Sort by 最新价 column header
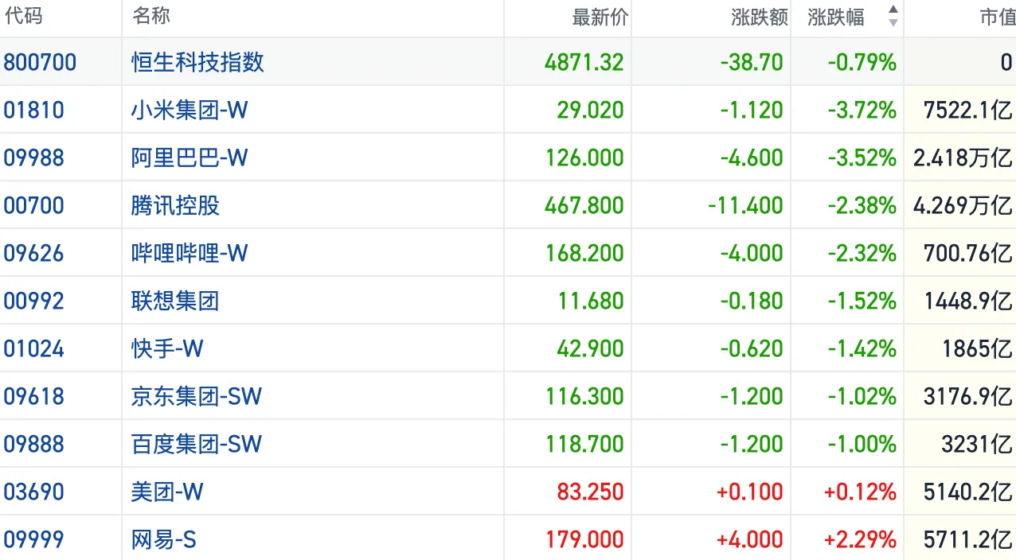1016x560 pixels. 600,17
